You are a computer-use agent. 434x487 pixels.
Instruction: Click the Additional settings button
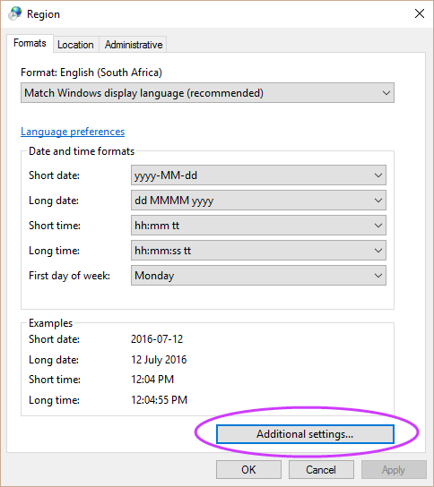[305, 434]
